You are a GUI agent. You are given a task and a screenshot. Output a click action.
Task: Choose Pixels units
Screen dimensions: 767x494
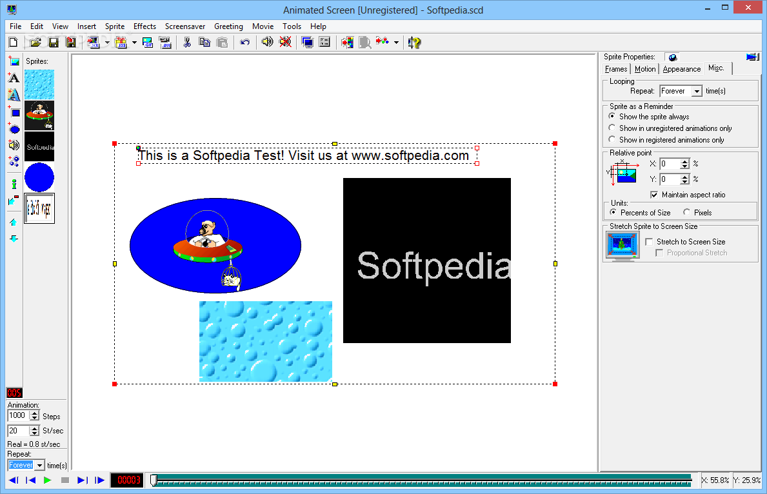click(687, 212)
